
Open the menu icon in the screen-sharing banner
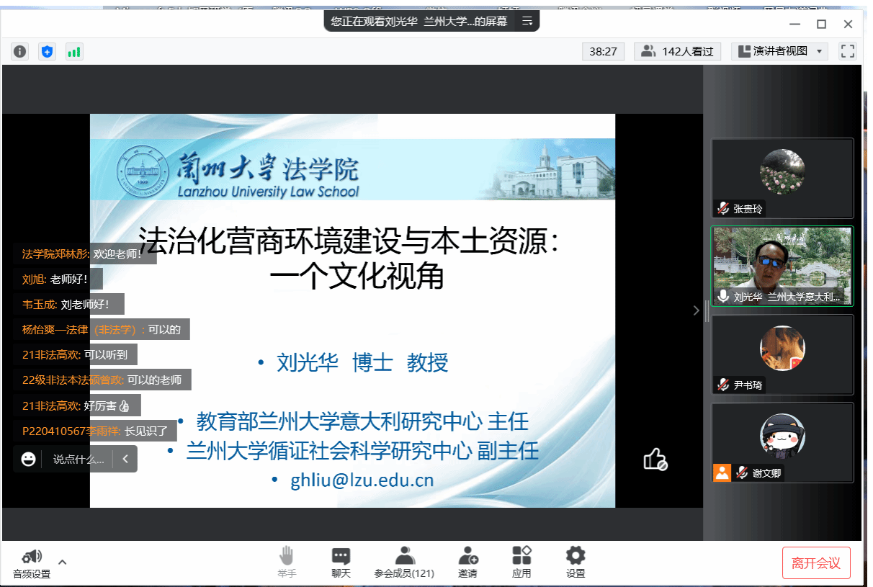point(527,22)
